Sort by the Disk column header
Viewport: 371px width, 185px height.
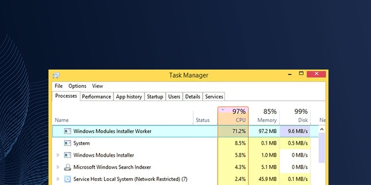[x=295, y=116]
